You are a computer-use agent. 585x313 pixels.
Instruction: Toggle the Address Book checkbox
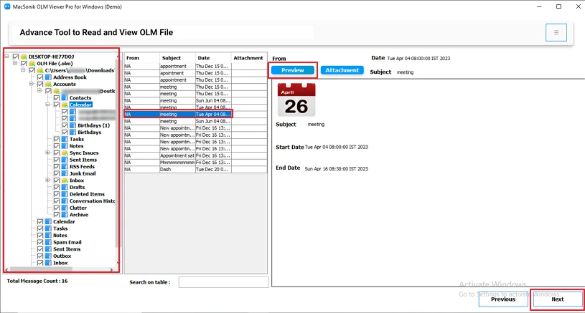coord(40,77)
